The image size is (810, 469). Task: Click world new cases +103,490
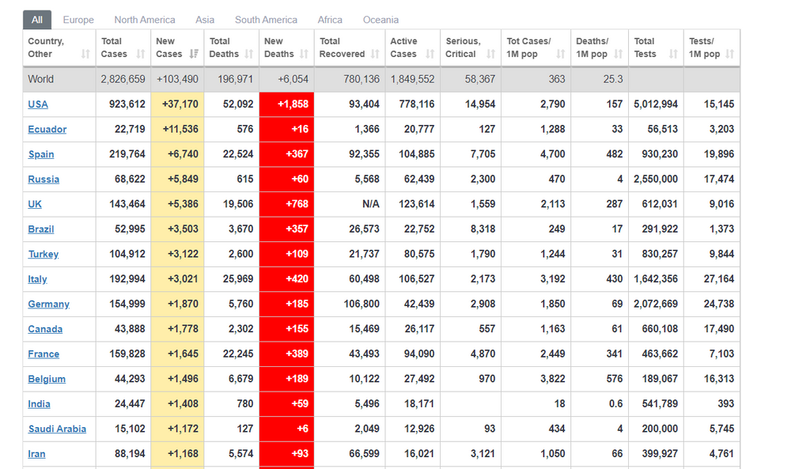(177, 79)
